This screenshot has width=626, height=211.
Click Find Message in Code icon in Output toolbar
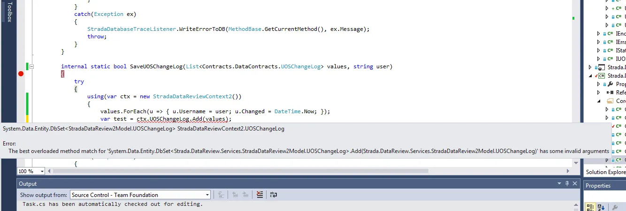(x=221, y=195)
